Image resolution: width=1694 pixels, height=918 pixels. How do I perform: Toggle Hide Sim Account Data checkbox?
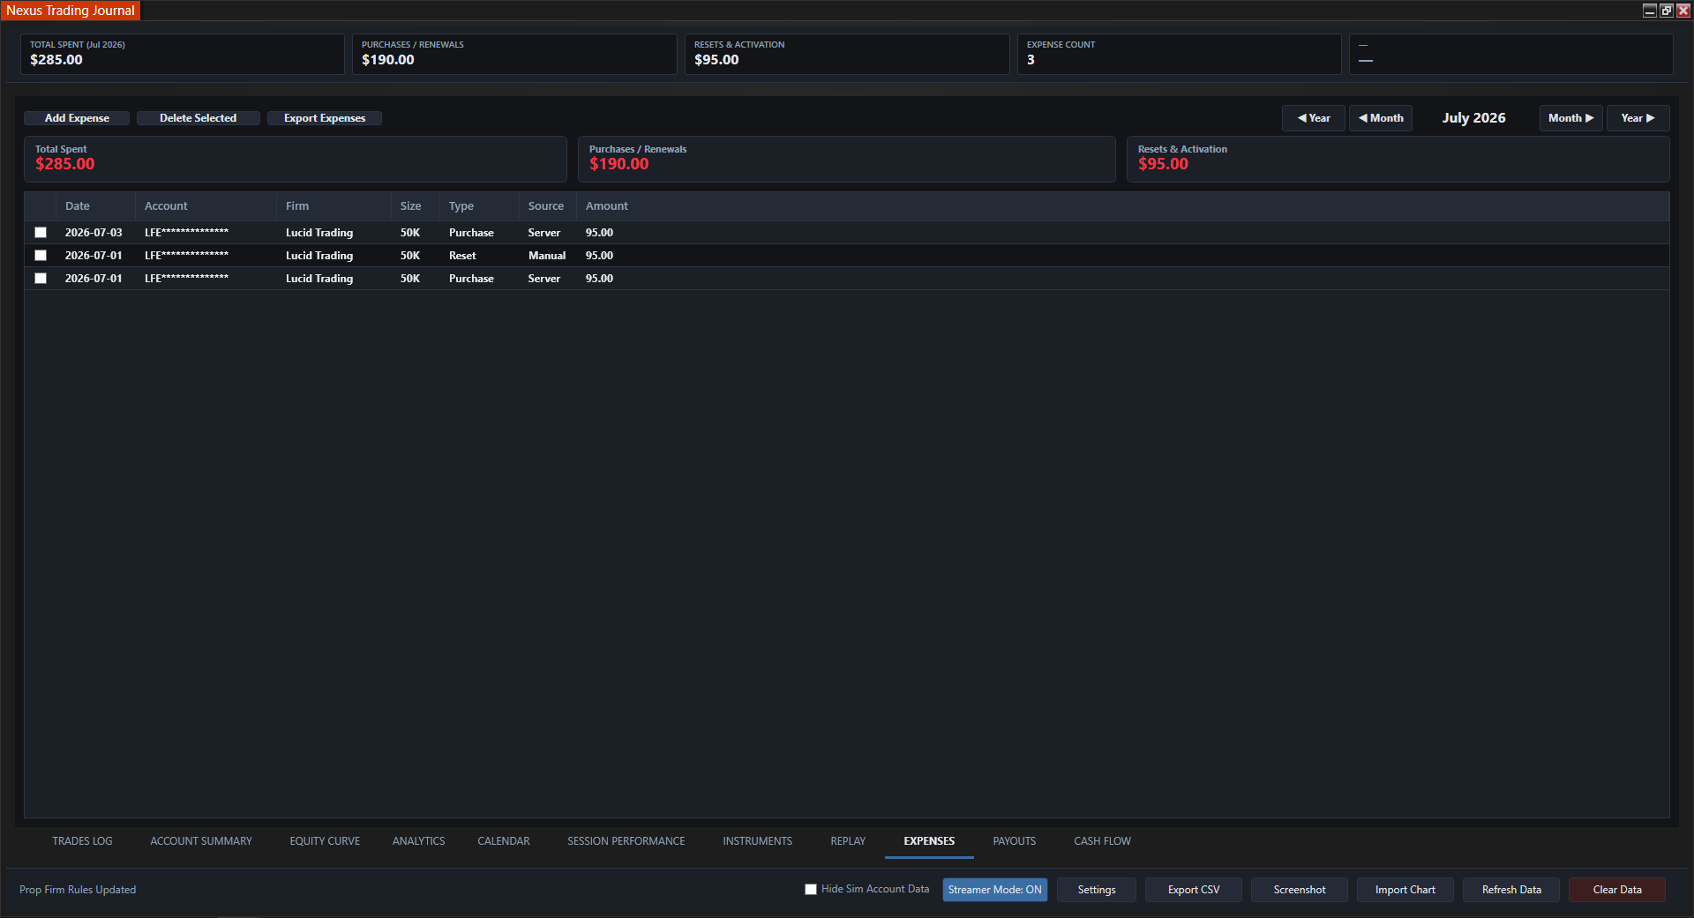[x=811, y=890]
